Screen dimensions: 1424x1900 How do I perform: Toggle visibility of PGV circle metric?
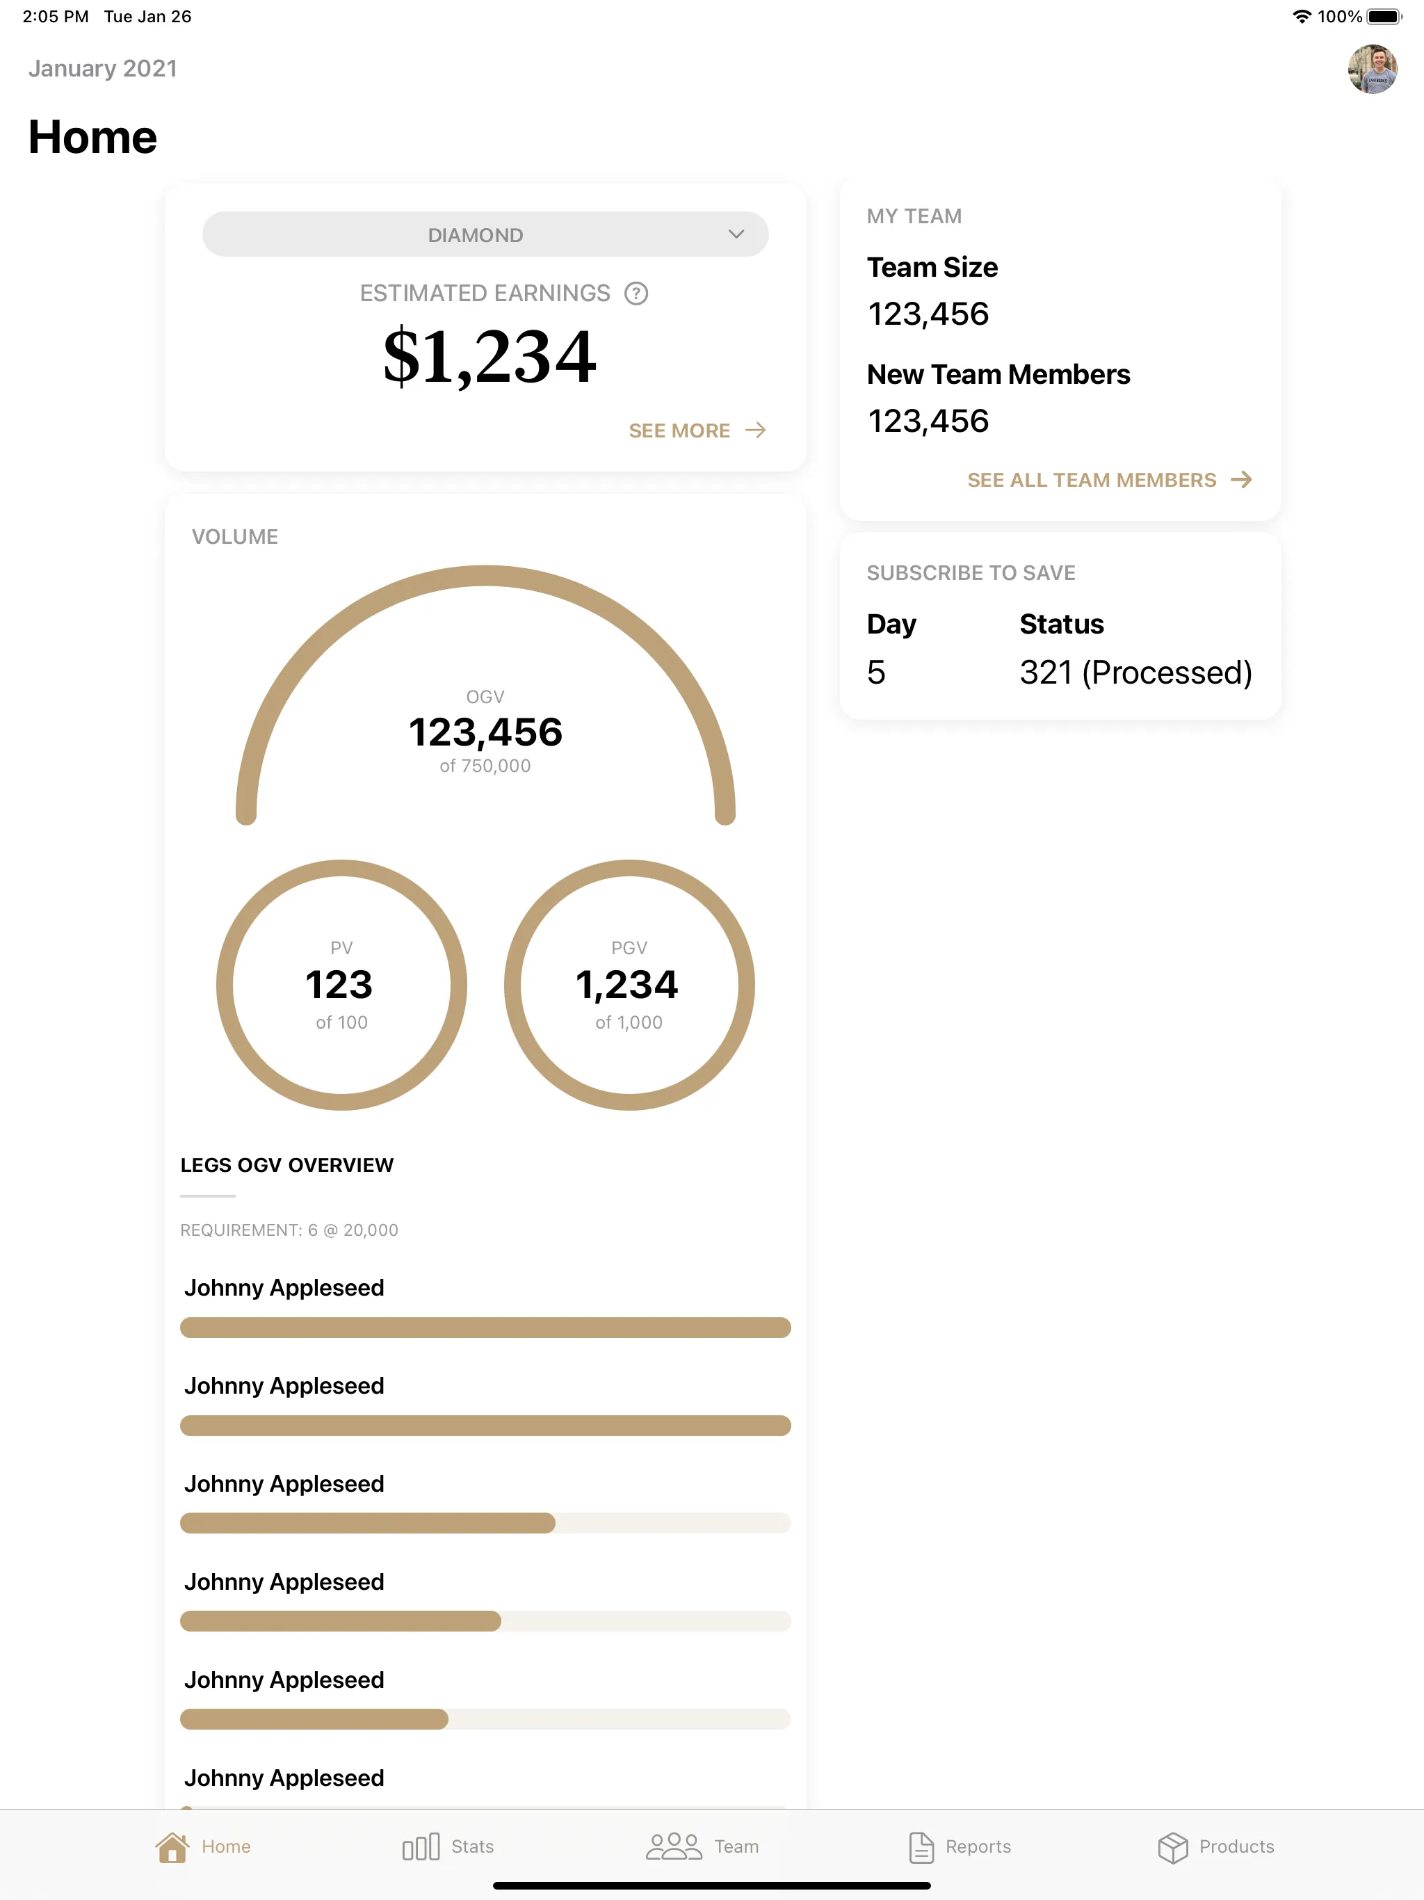629,986
